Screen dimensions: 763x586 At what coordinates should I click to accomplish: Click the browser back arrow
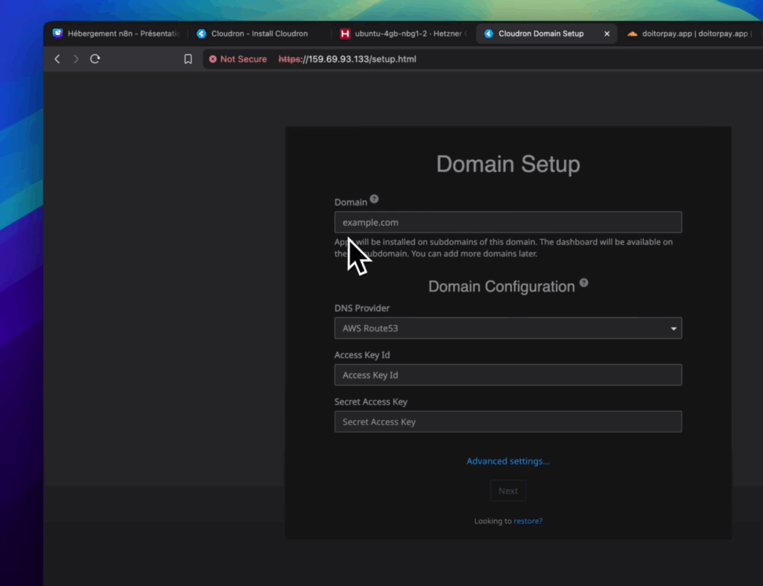coord(57,59)
